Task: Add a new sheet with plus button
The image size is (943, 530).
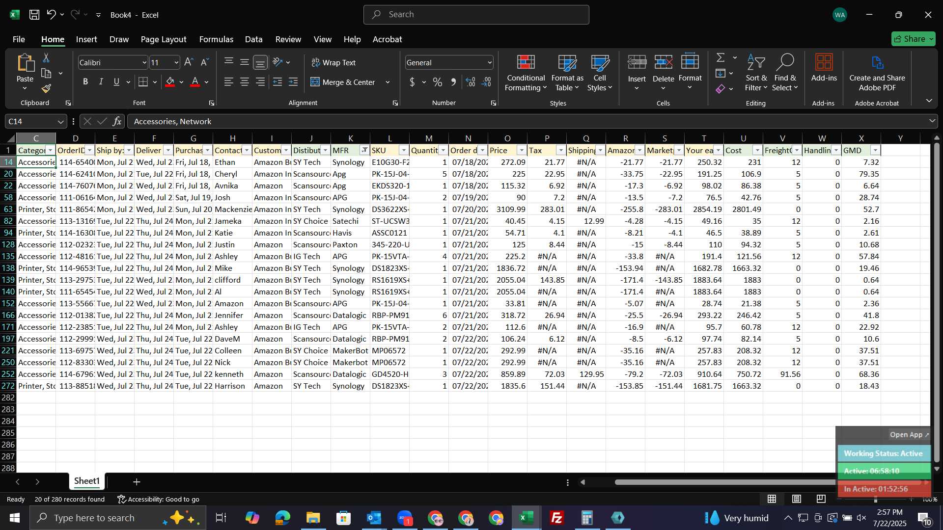Action: (x=137, y=482)
